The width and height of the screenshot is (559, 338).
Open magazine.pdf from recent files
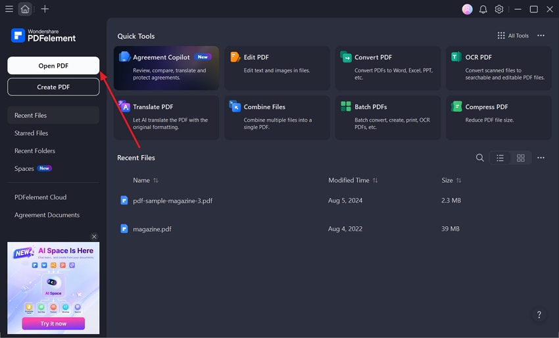(152, 229)
